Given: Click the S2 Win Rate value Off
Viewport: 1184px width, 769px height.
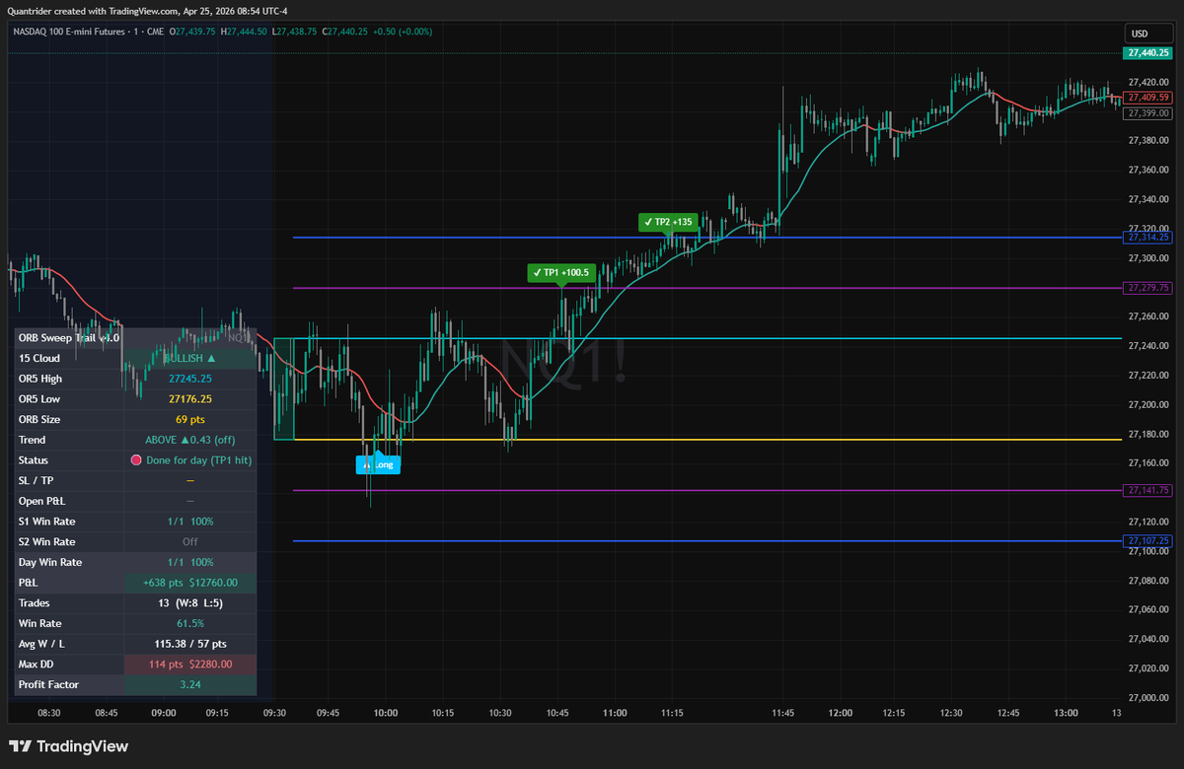Looking at the screenshot, I should point(189,542).
